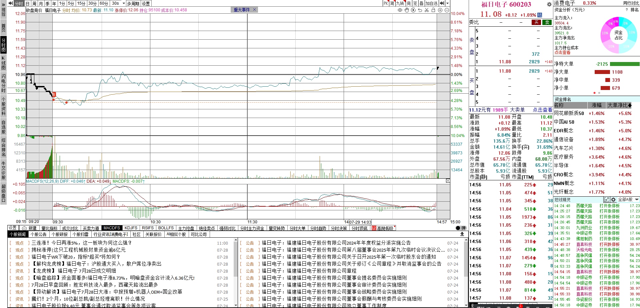Click the 高抛低吸 indicator tab
Screen dimensions: 640x308
(383, 228)
